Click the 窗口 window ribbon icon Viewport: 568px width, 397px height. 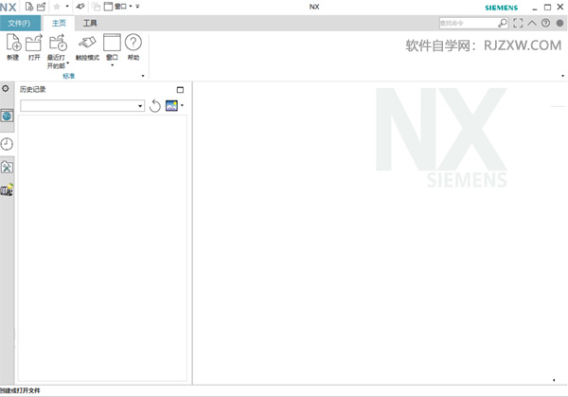112,43
